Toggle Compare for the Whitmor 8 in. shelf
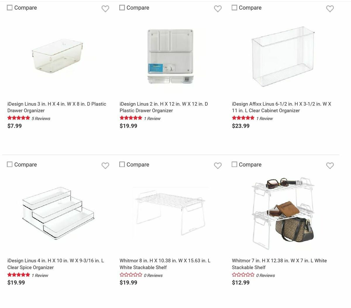 pyautogui.click(x=122, y=164)
